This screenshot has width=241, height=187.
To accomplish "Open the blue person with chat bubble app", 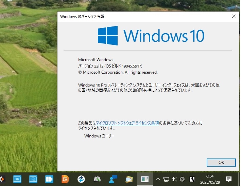I will point(114,180).
